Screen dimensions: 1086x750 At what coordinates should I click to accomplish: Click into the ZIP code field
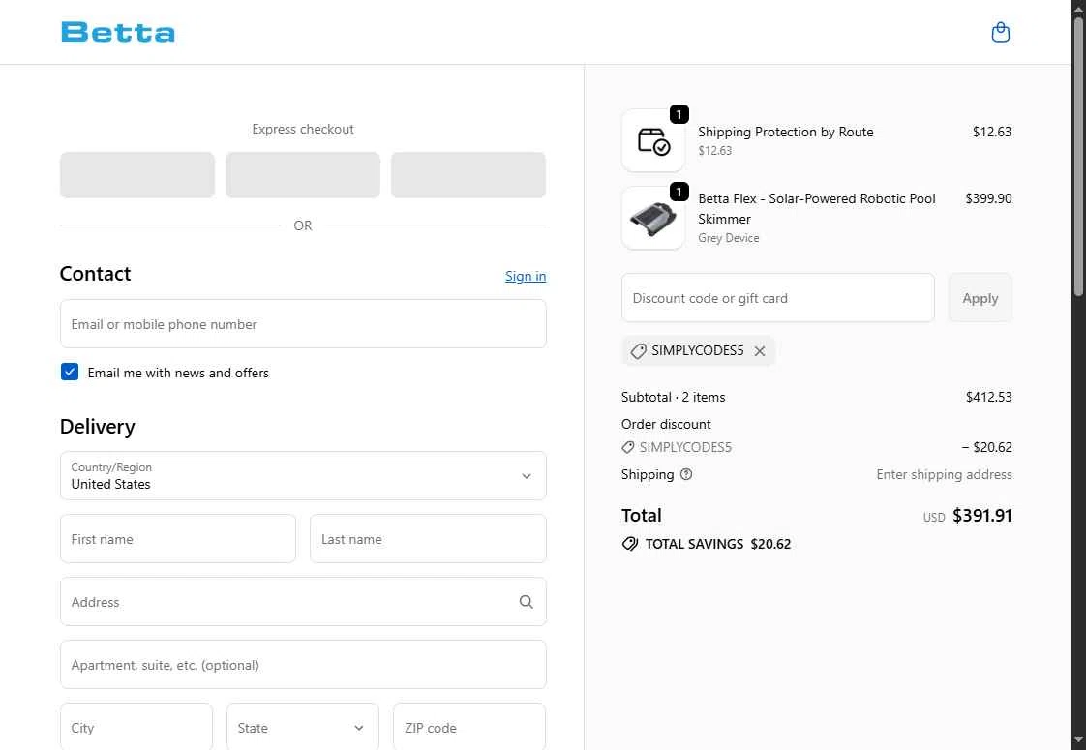(469, 727)
